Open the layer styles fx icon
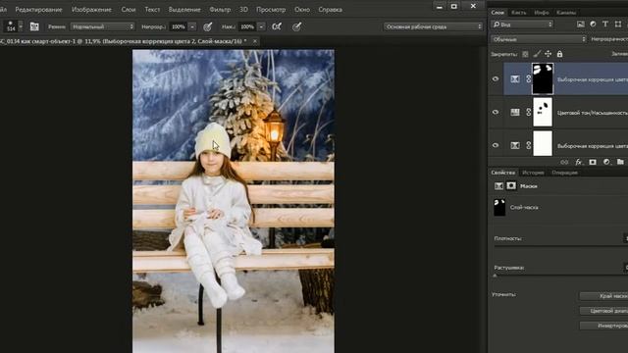628x353 pixels. pos(578,162)
